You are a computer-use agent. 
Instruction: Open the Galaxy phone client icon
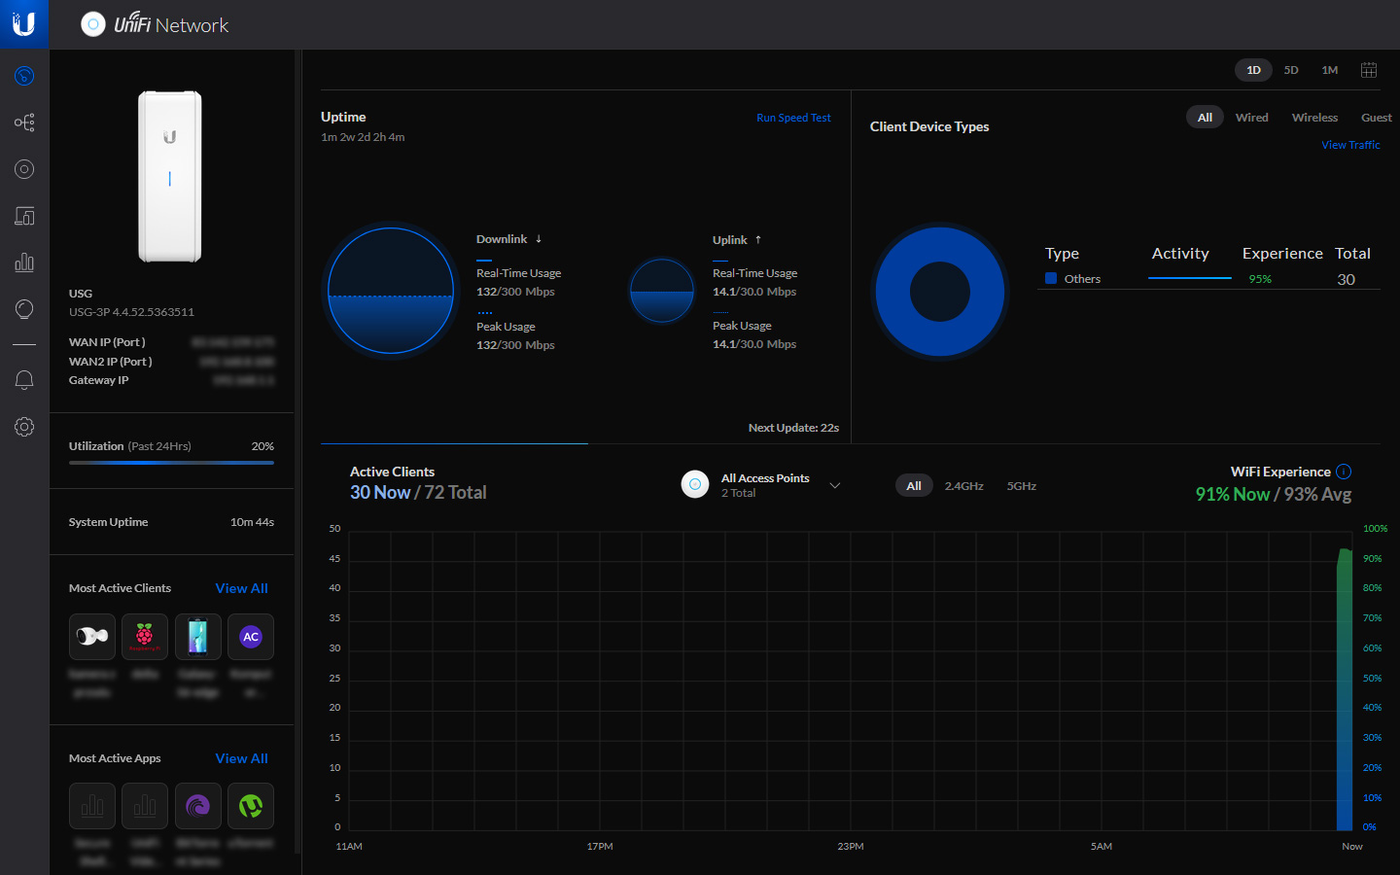(x=197, y=637)
